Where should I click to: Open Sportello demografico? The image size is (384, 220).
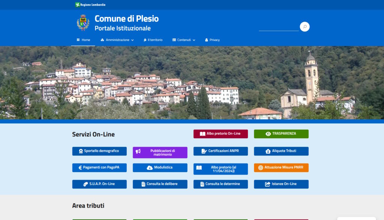(99, 151)
